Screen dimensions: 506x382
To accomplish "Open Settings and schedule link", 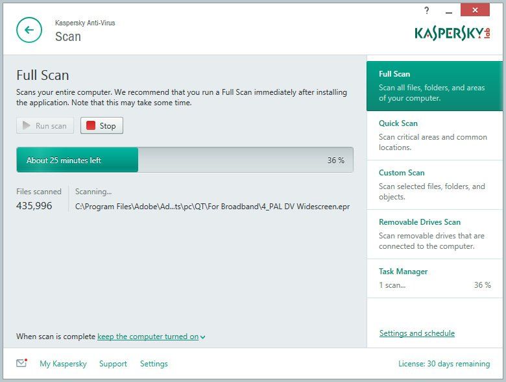I will [x=417, y=333].
